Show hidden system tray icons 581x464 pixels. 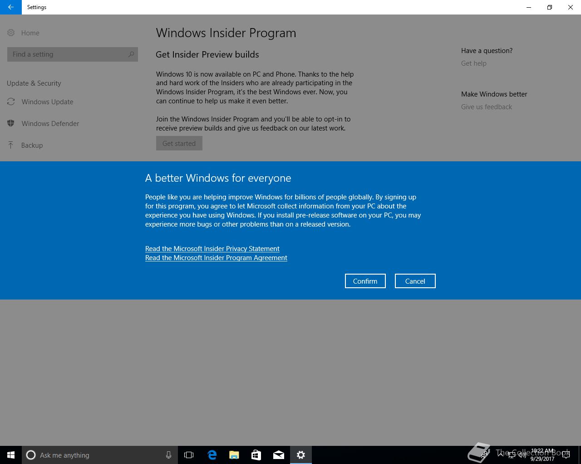pos(501,455)
